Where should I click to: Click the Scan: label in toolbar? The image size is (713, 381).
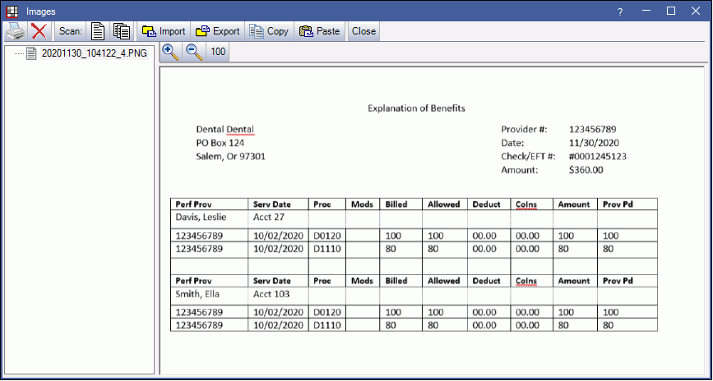click(x=71, y=31)
